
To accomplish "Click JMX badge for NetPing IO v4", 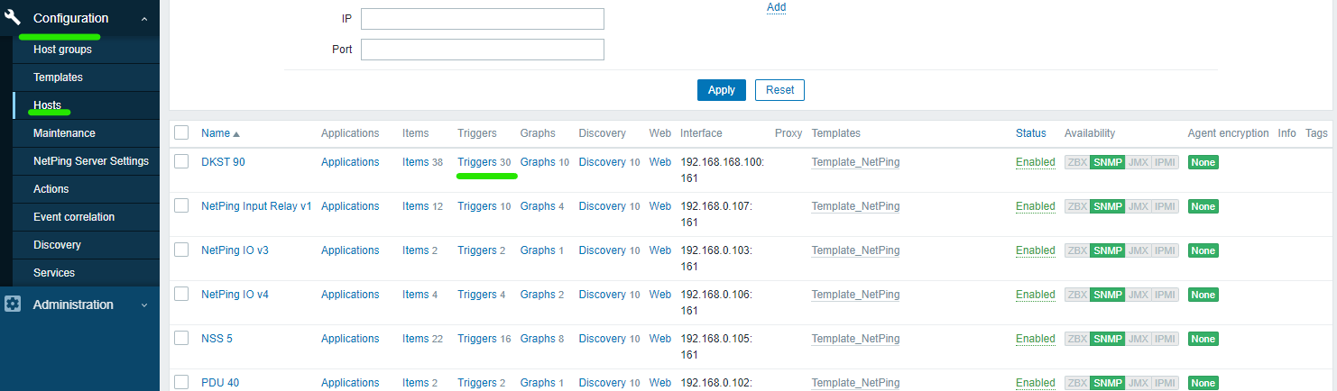I will coord(1139,295).
